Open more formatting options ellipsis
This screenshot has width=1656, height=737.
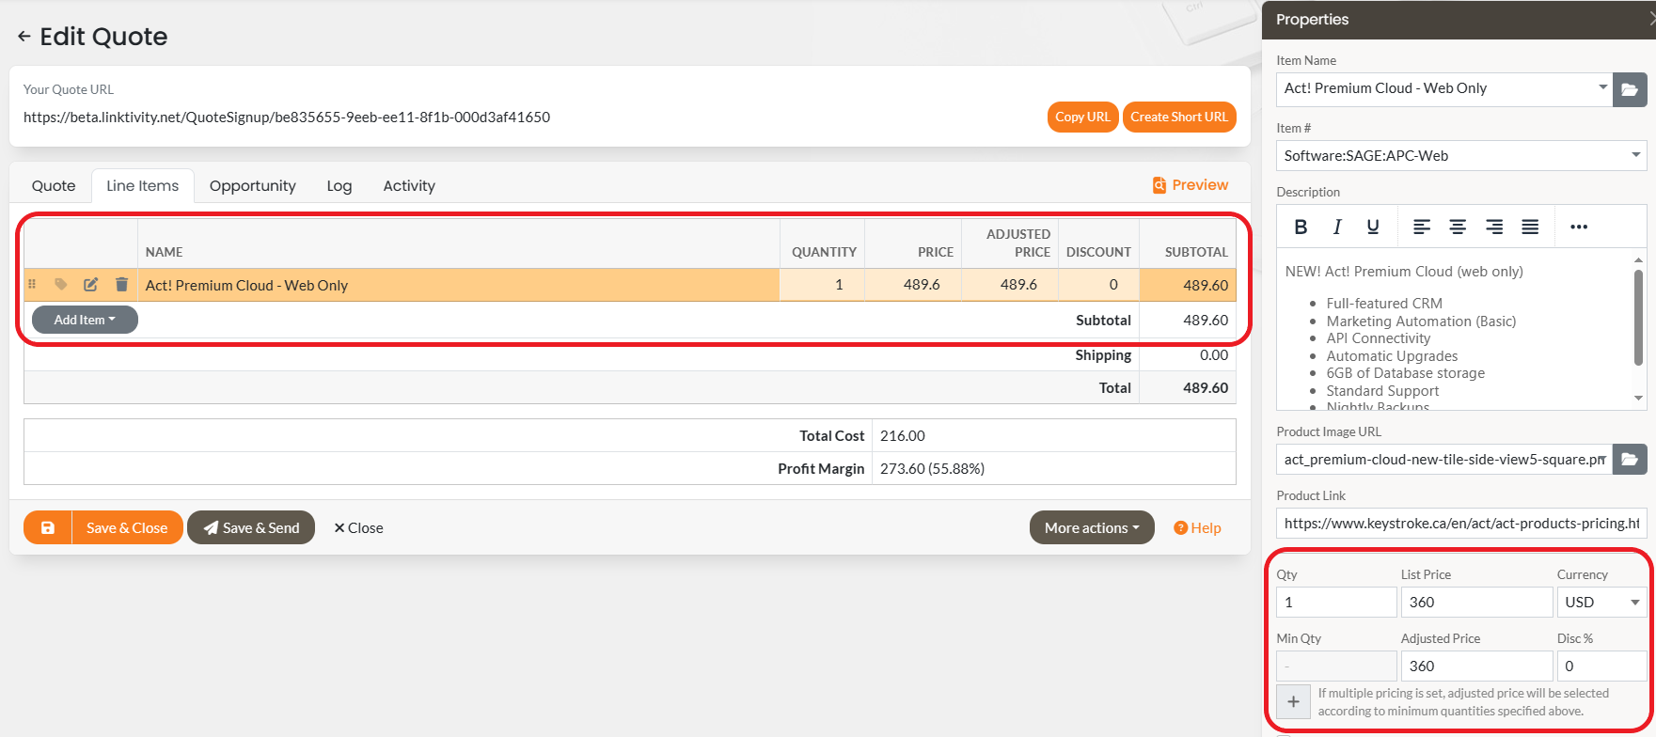pyautogui.click(x=1579, y=227)
